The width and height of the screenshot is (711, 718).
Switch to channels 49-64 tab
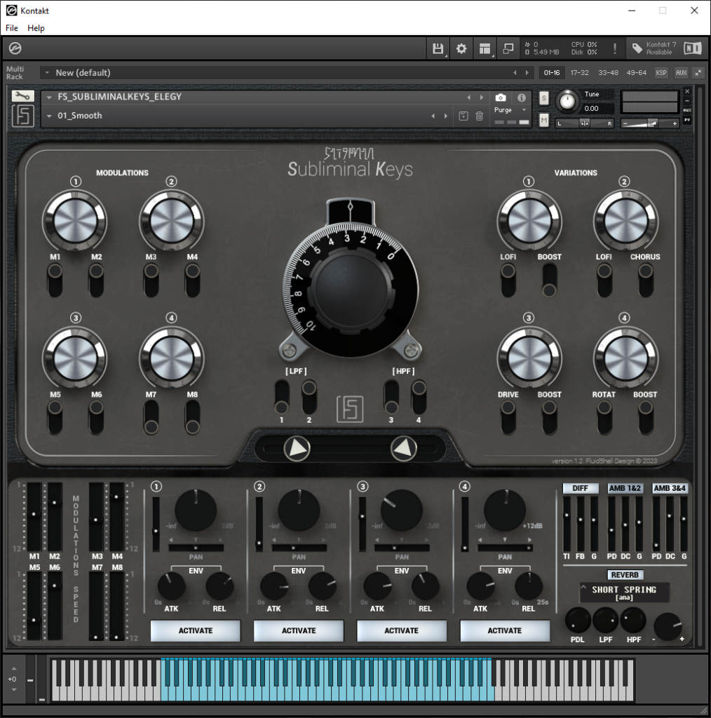pos(637,72)
